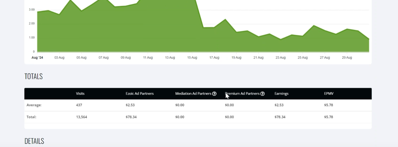Select the Total row Premium $0.00 value

[x=229, y=117]
